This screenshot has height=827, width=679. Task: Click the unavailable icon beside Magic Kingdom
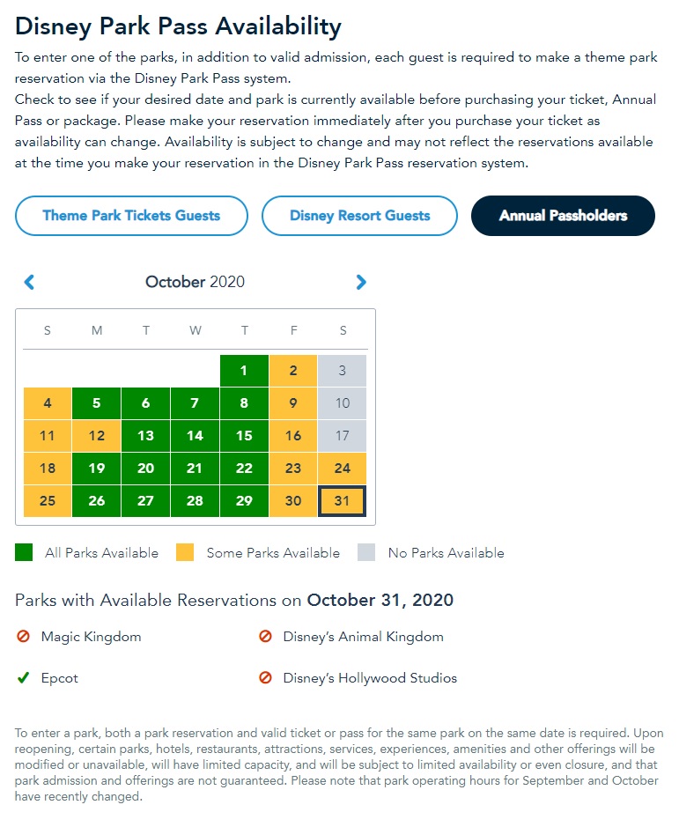pyautogui.click(x=22, y=636)
